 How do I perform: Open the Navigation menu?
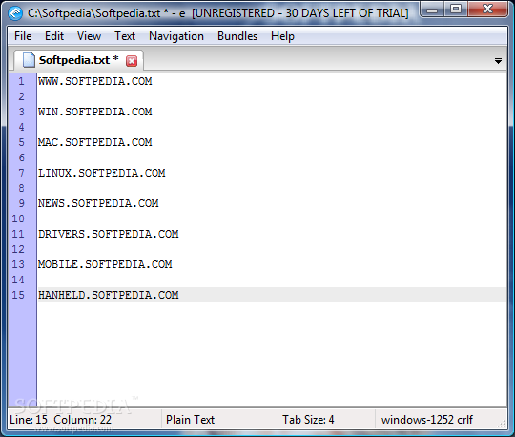click(176, 36)
